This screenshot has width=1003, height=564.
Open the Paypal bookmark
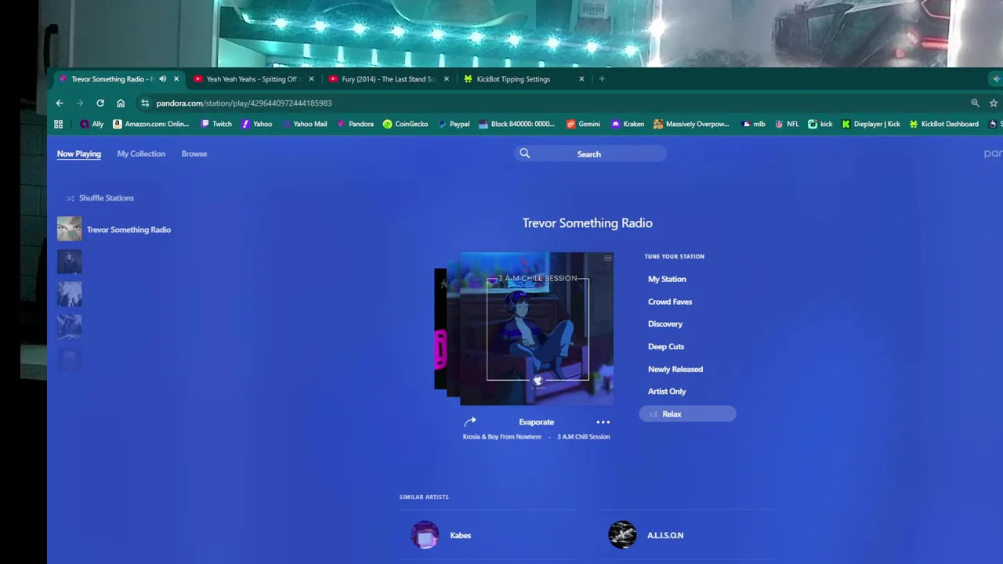[454, 124]
